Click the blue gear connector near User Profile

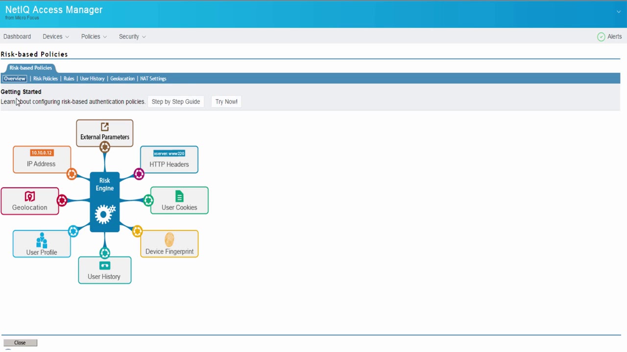pyautogui.click(x=73, y=231)
